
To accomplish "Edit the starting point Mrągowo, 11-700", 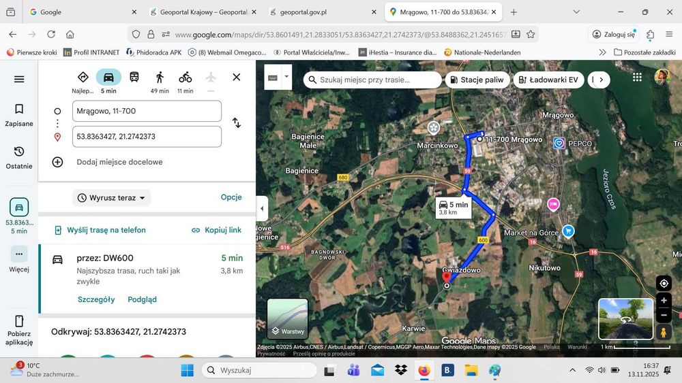I will 147,111.
